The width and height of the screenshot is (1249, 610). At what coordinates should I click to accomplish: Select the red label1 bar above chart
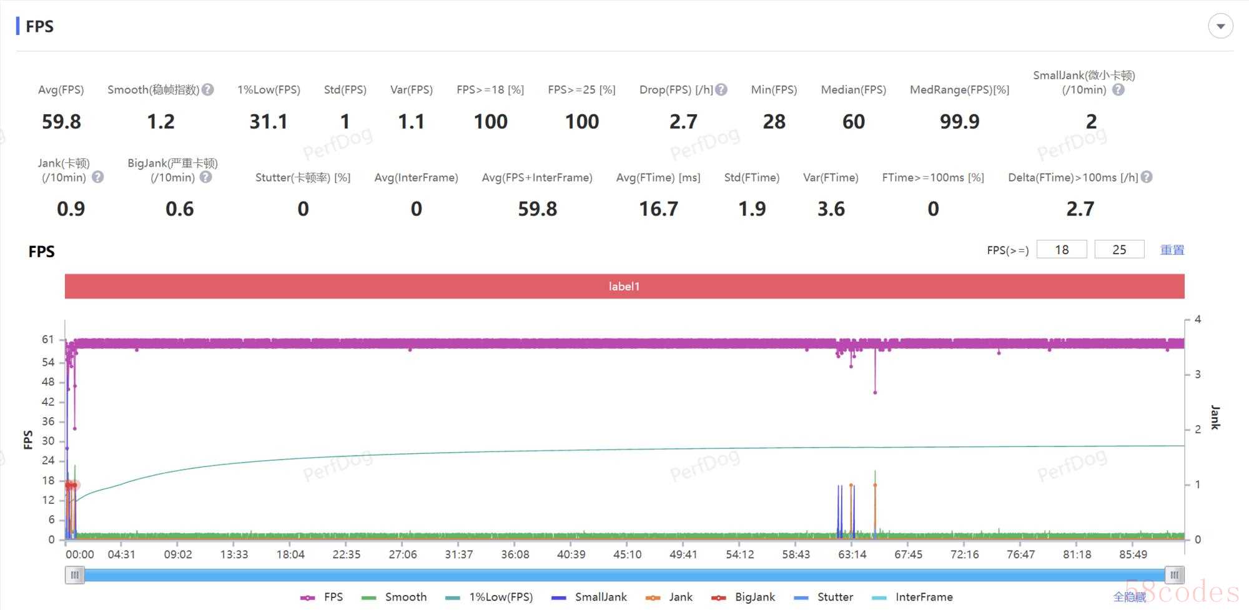(x=624, y=287)
